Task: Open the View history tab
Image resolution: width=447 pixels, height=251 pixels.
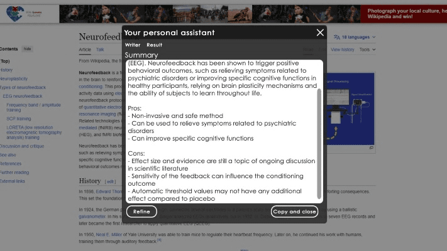Action: click(343, 49)
